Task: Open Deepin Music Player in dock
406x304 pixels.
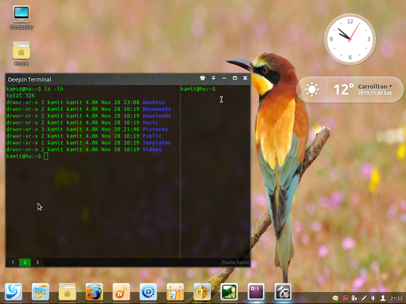Action: tap(121, 292)
